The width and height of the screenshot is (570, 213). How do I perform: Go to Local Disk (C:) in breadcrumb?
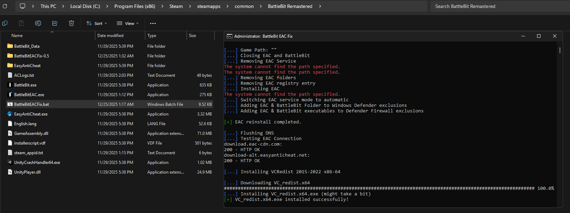(85, 6)
